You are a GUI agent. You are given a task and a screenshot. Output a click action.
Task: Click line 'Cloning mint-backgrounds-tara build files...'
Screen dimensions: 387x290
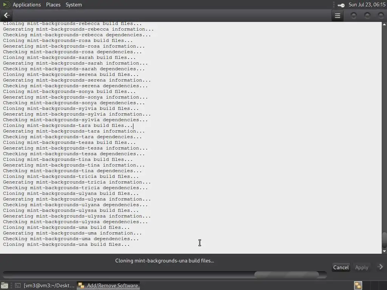tap(68, 125)
